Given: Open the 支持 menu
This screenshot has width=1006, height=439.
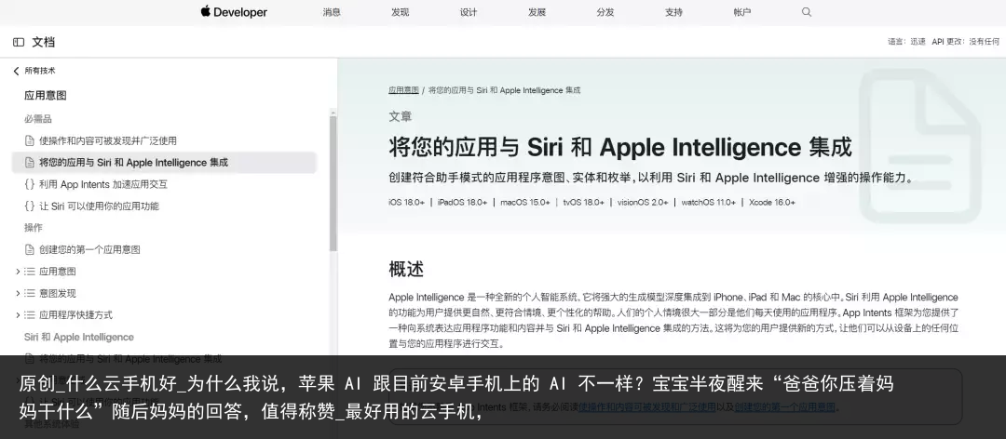Looking at the screenshot, I should 673,11.
